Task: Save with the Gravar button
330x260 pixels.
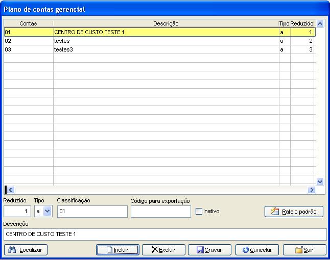Action: (209, 250)
